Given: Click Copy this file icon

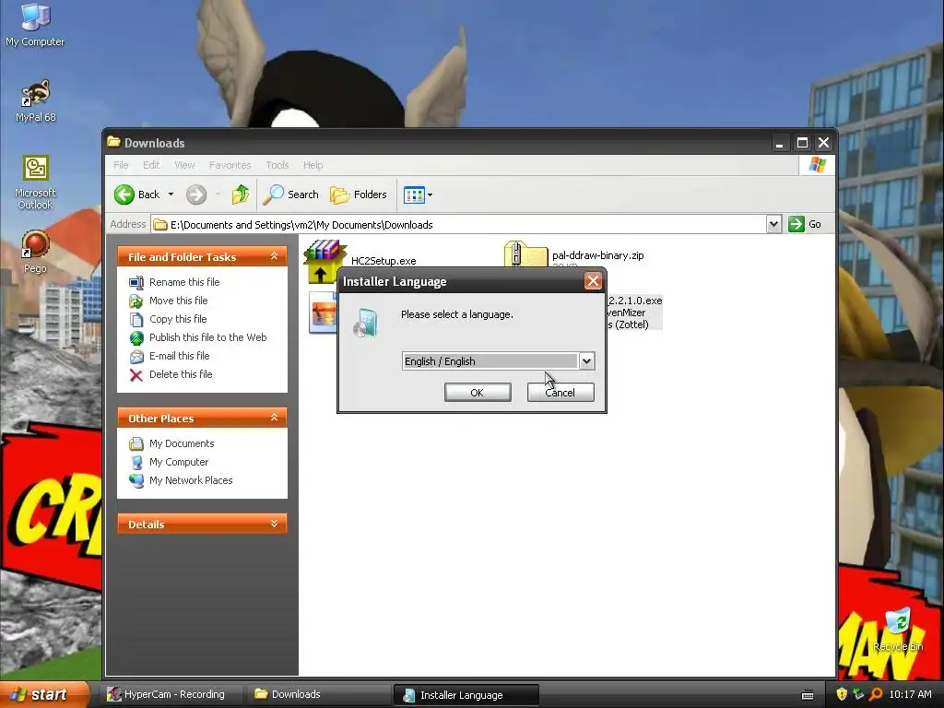Looking at the screenshot, I should (x=136, y=320).
